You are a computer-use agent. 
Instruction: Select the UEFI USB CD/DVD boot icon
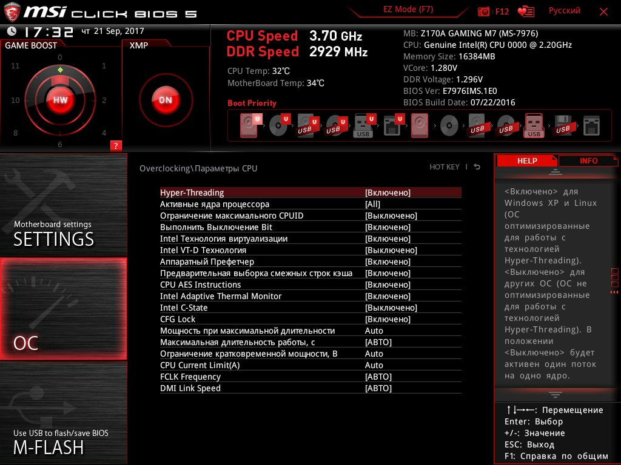tap(336, 125)
